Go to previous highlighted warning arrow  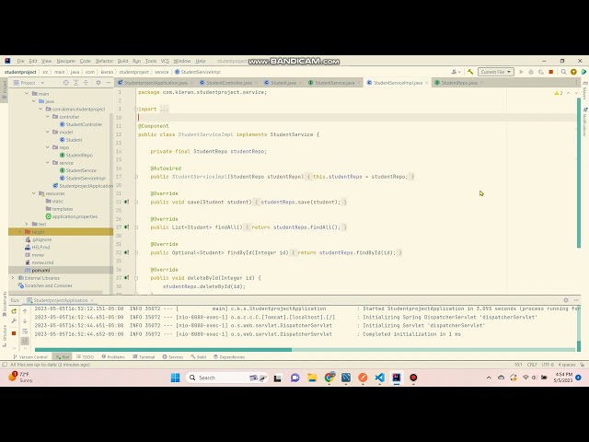click(x=569, y=93)
